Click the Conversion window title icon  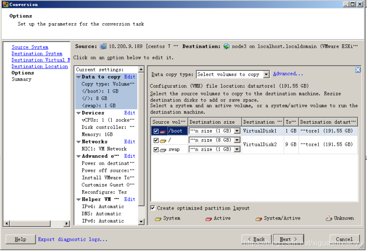tap(6, 4)
